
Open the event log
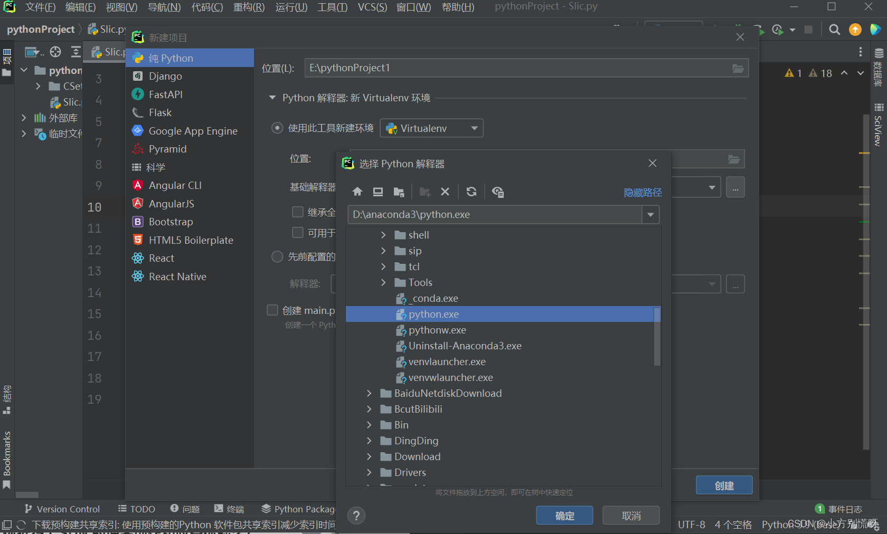point(839,509)
